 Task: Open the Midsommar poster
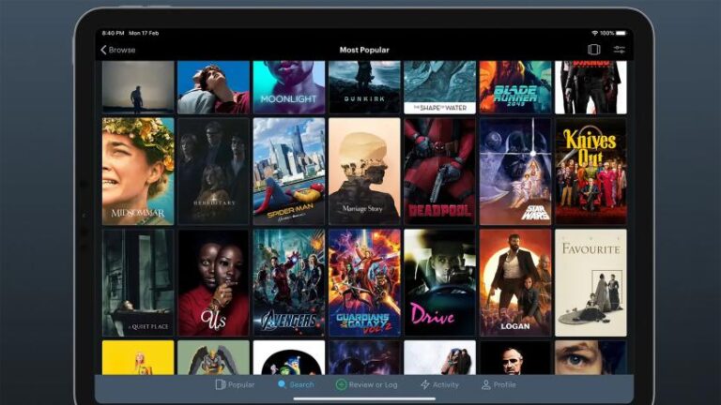138,172
